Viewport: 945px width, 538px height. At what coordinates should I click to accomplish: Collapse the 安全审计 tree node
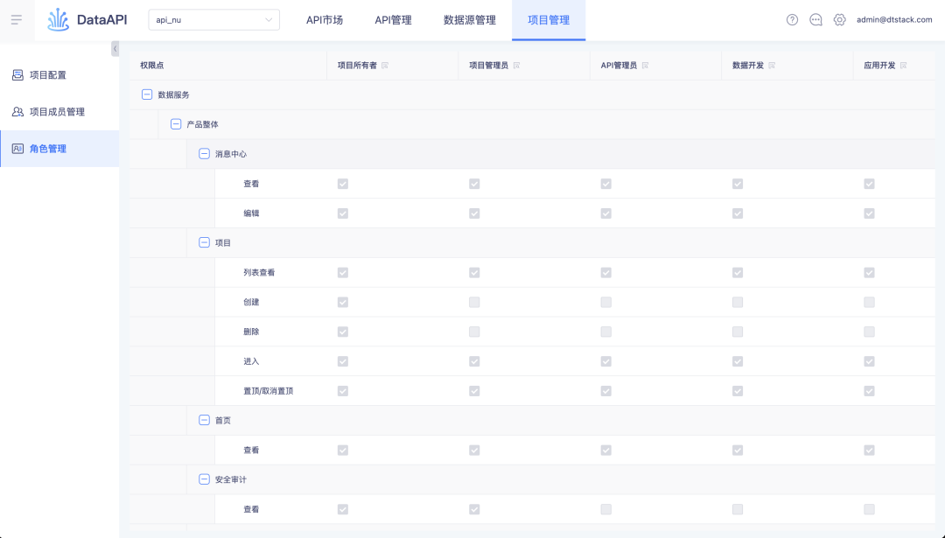click(x=204, y=479)
